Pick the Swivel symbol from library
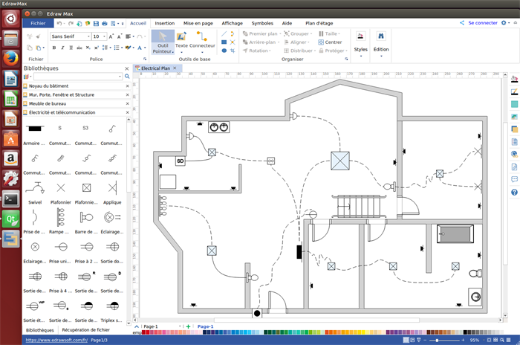520x345 pixels. coord(35,188)
